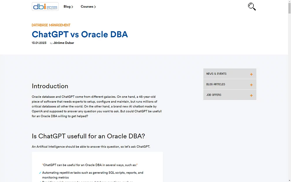The height and width of the screenshot is (182, 291).
Task: Expand the News & Events plus icon
Action: tap(251, 74)
